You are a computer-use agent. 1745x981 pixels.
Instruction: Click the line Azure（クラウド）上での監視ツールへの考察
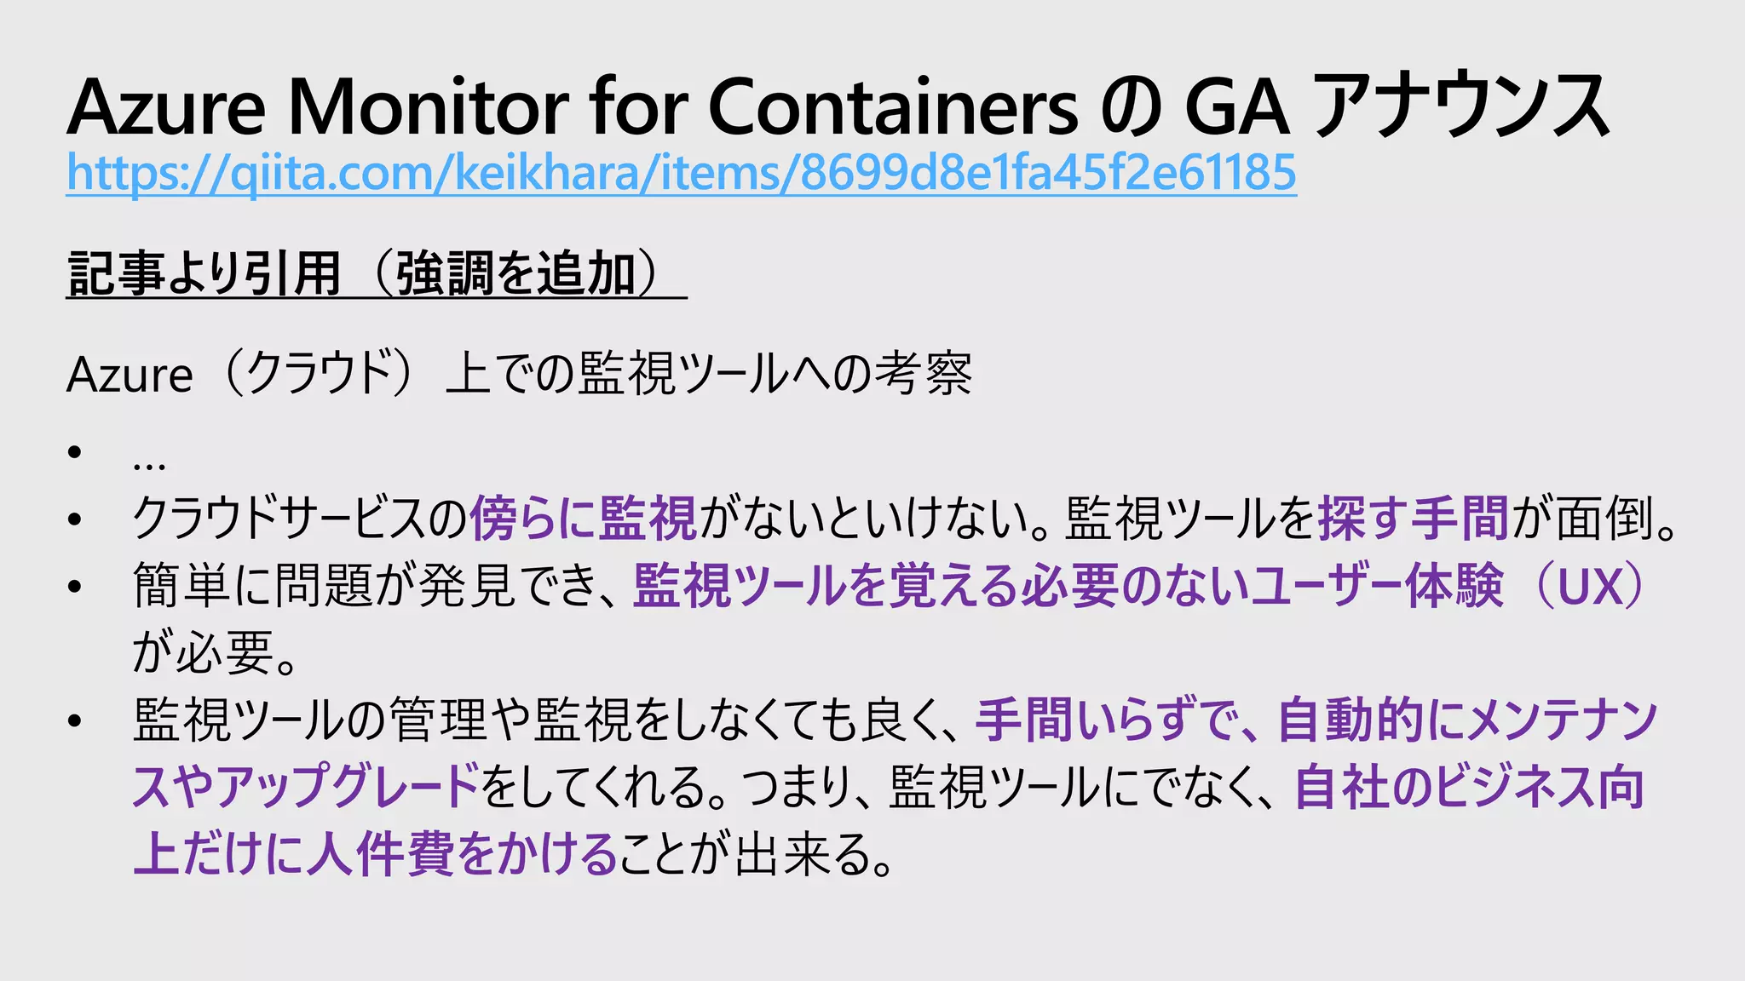click(519, 374)
